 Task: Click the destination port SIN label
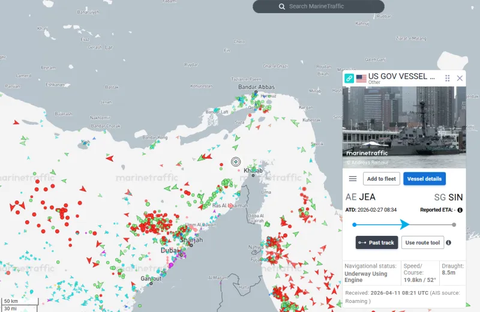pyautogui.click(x=455, y=197)
